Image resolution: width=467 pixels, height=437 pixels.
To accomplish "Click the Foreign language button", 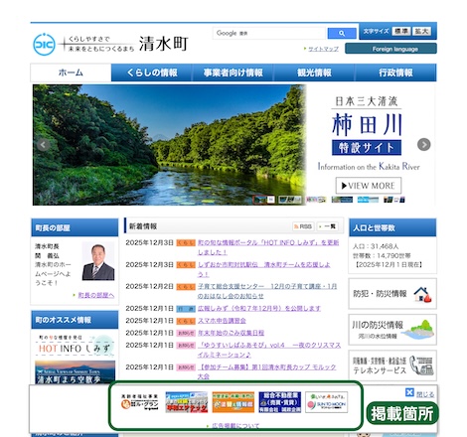I will 390,49.
